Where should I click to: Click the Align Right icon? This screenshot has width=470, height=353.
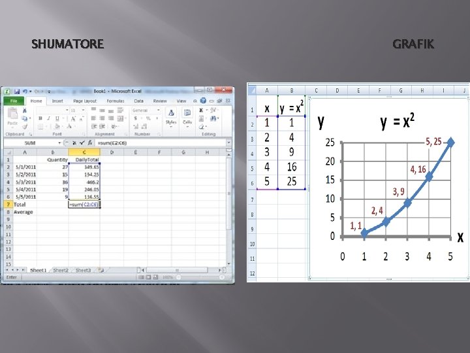point(111,118)
